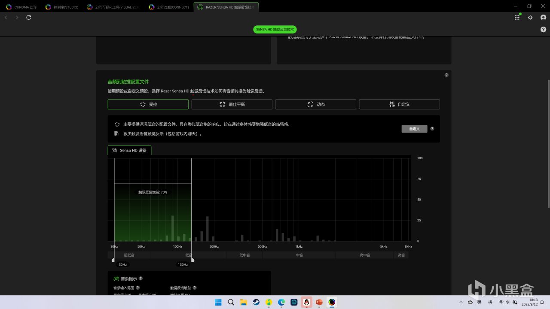Screen dimensions: 550x309
Task: Switch to 幻彩互联(CONNECT) tab
Action: (x=168, y=7)
